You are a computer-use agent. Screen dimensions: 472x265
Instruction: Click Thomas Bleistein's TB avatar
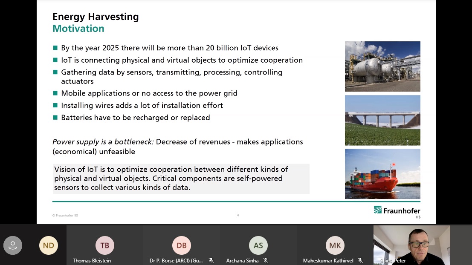(105, 245)
